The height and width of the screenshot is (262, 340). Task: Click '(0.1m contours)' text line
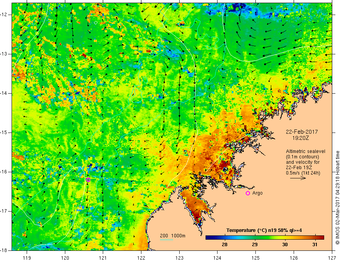(303, 157)
